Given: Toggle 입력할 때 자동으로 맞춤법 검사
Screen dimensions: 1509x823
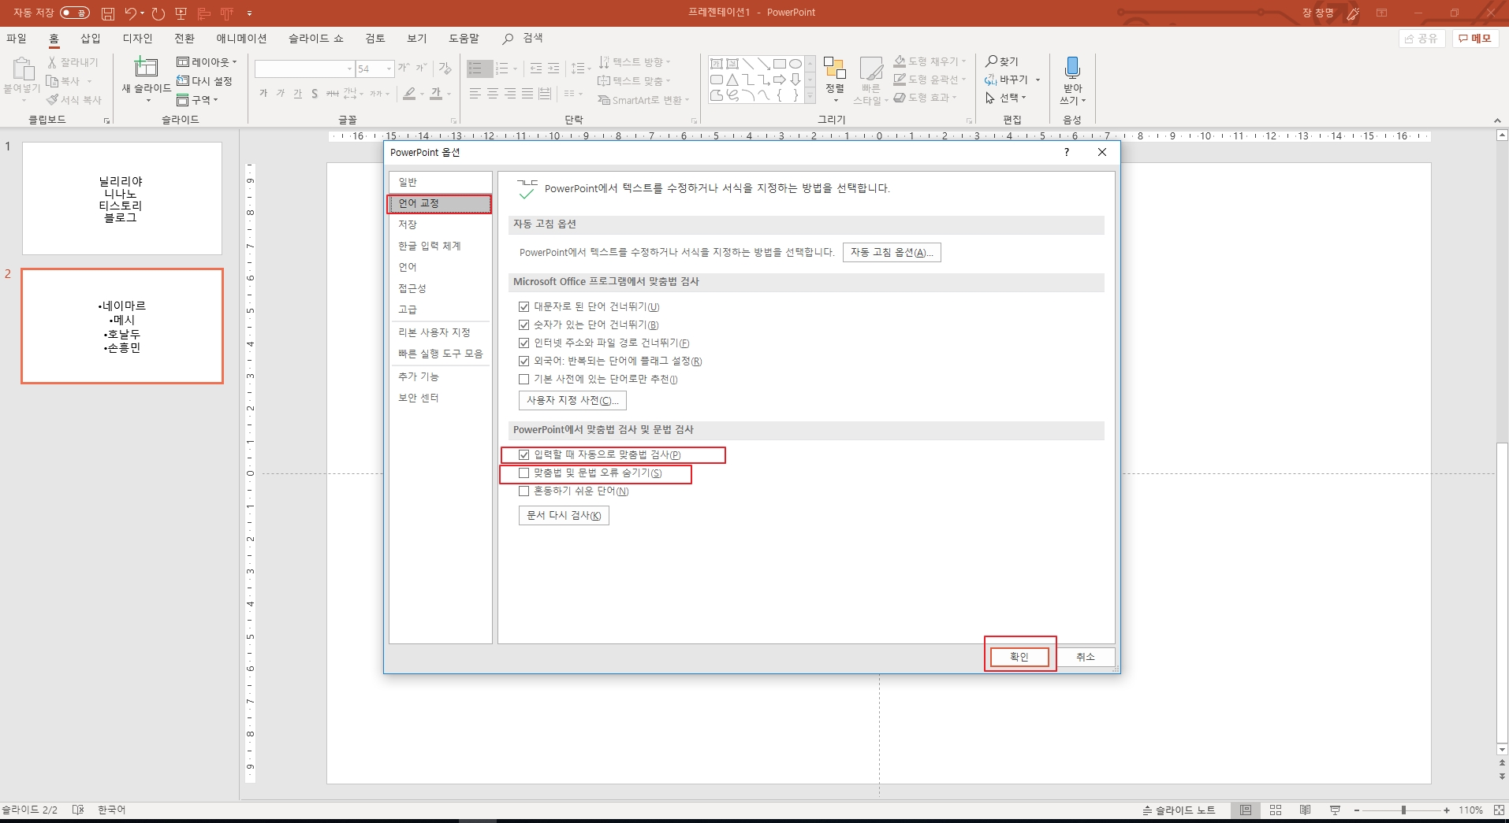Looking at the screenshot, I should [x=523, y=455].
